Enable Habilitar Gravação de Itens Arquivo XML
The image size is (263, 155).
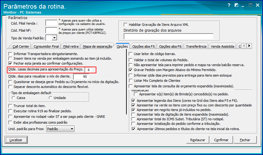pos(125,25)
